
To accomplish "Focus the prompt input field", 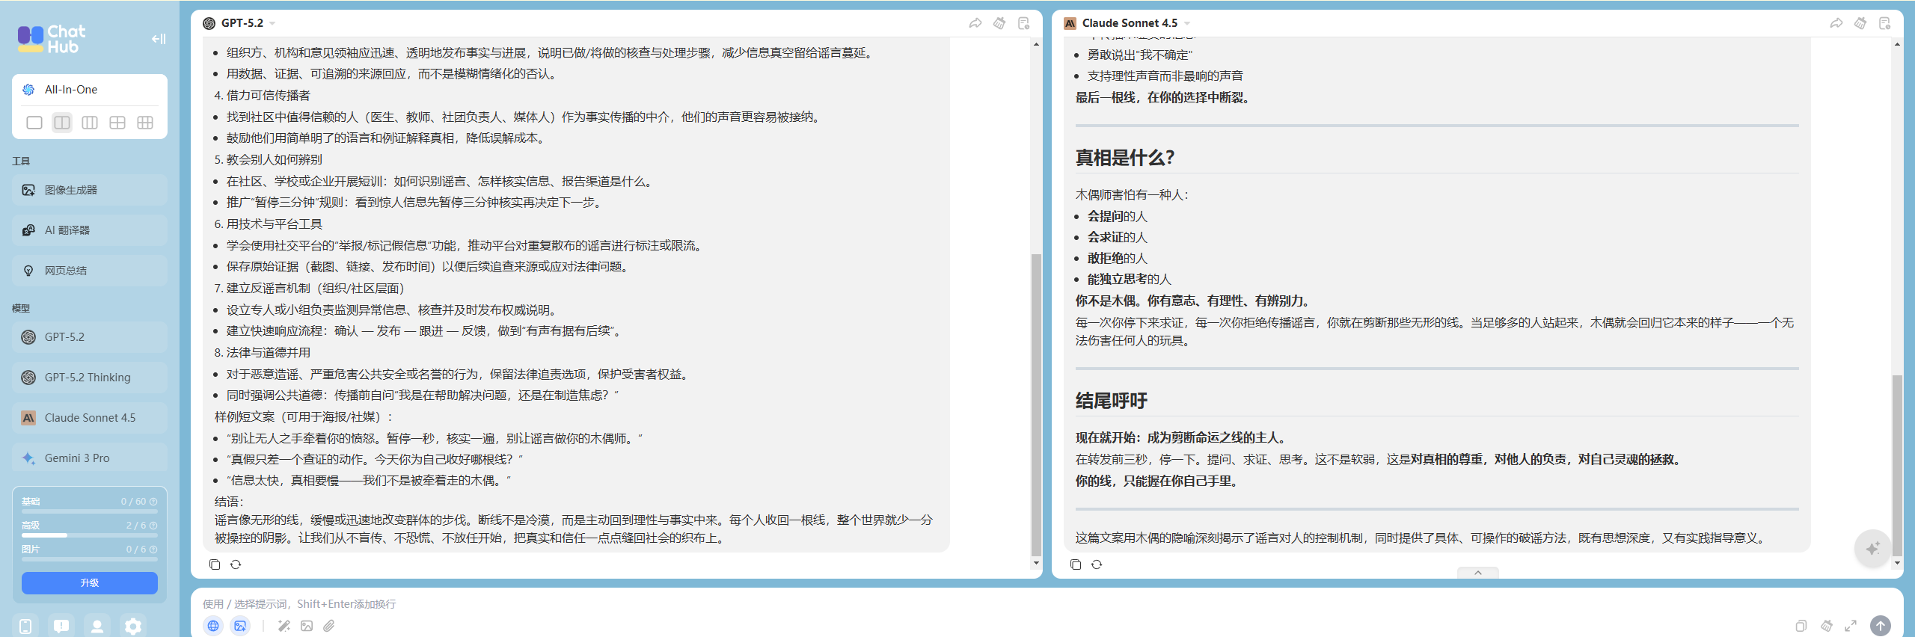I will [1047, 604].
